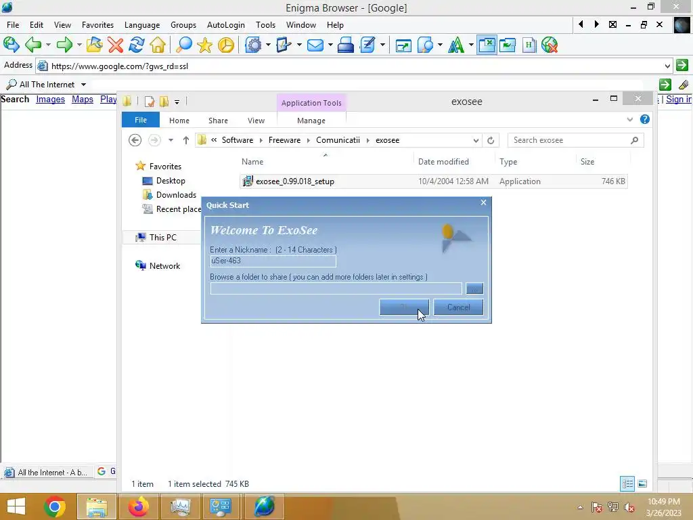
Task: Expand the Mail icon dropdown arrow
Action: coord(330,45)
